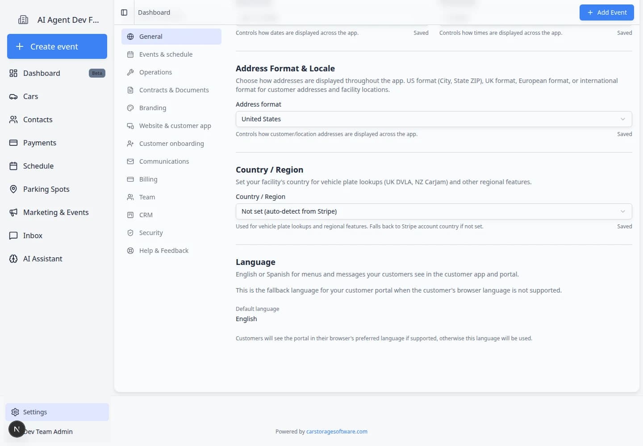This screenshot has width=643, height=446.
Task: Click the Operations wrench icon
Action: (130, 72)
